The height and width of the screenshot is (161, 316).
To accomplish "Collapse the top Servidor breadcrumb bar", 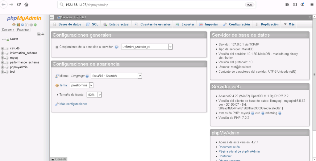I will coord(310,17).
